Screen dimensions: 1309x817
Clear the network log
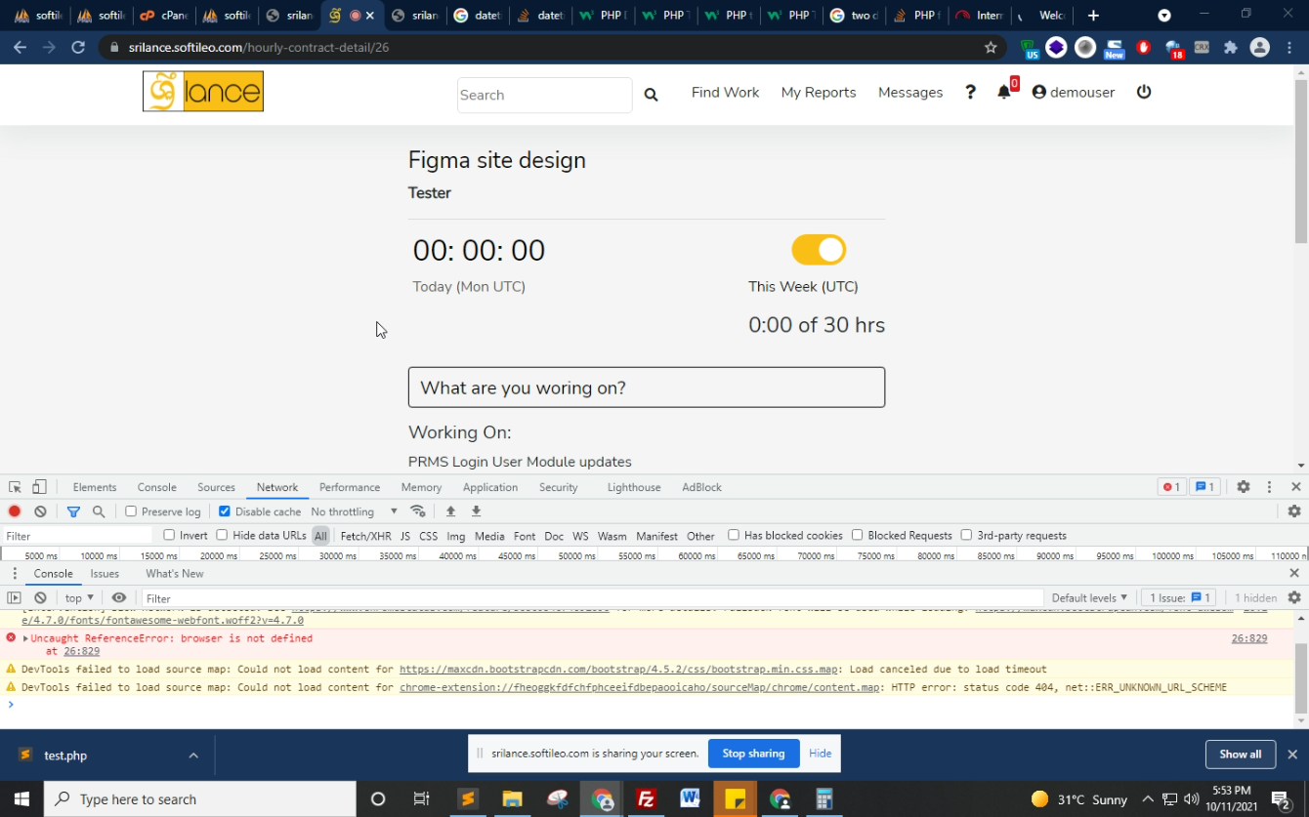pos(40,511)
